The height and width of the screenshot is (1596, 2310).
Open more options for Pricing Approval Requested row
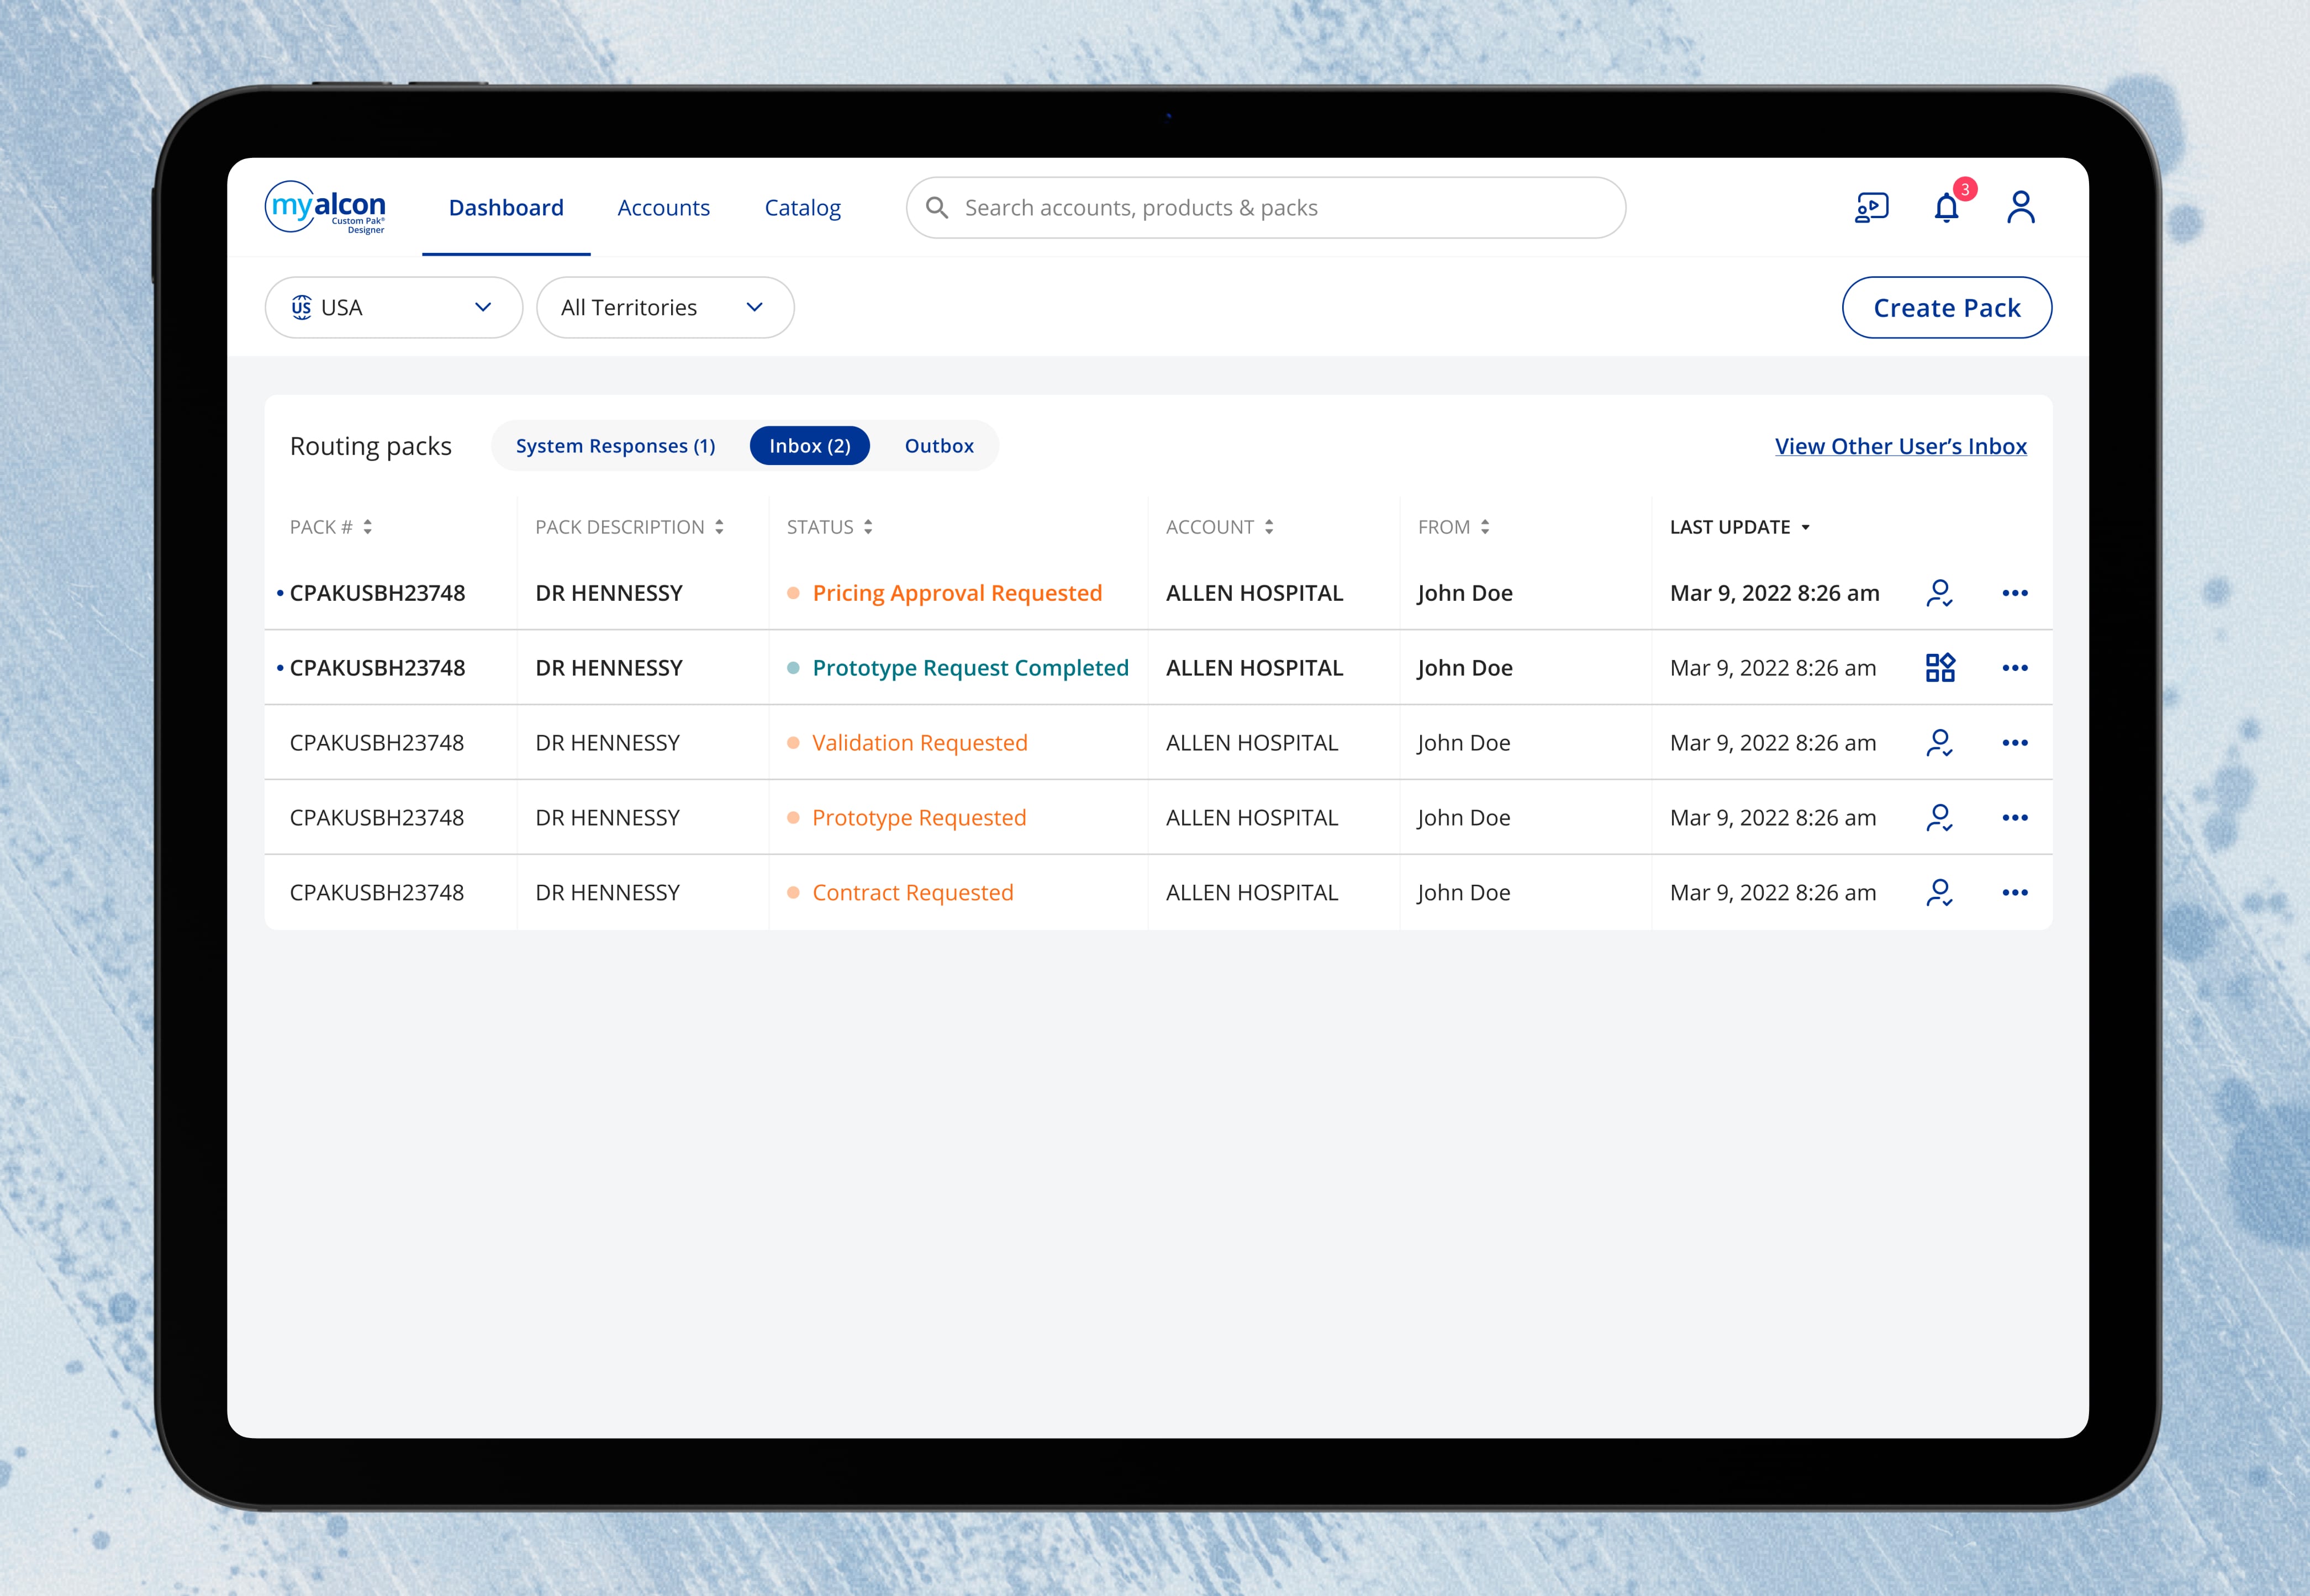tap(2015, 593)
